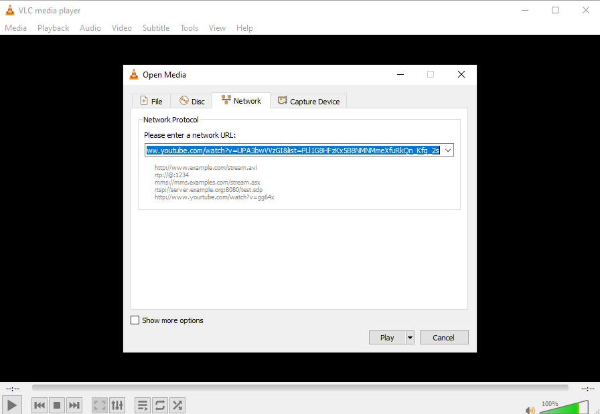
Task: Minimize the VLC media player window
Action: (525, 10)
